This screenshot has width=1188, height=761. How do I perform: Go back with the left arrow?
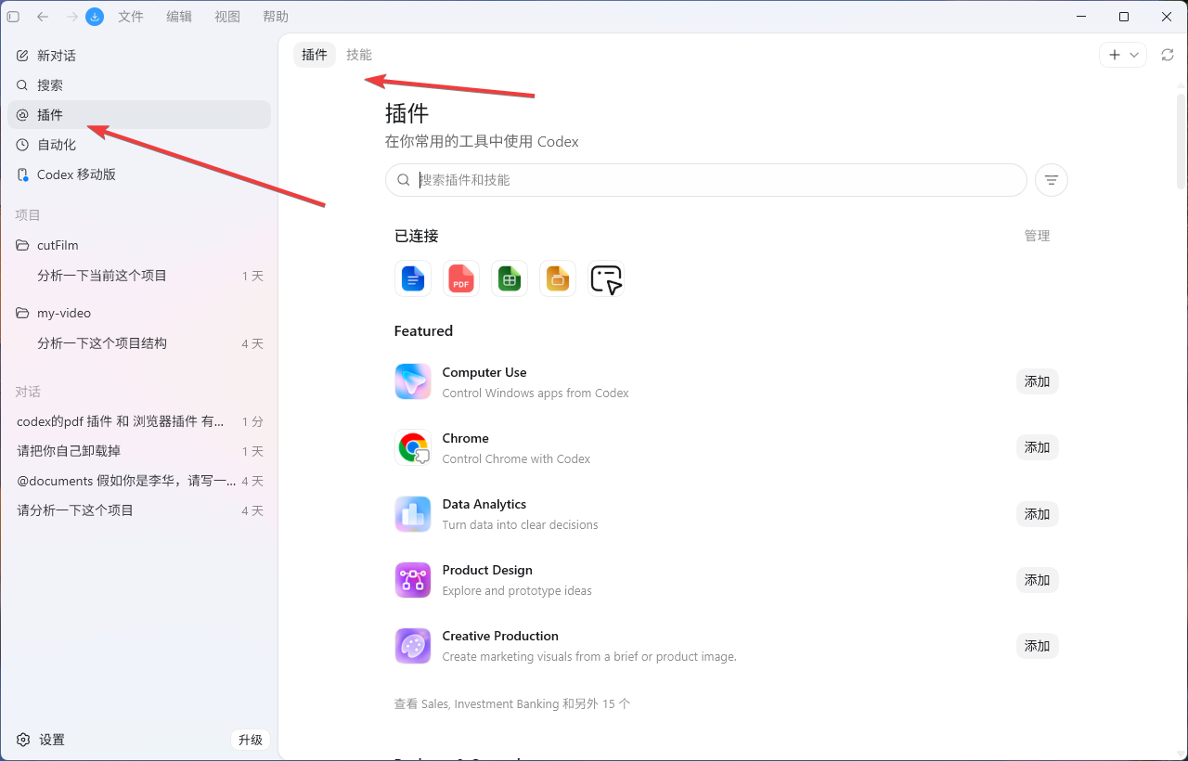coord(43,17)
